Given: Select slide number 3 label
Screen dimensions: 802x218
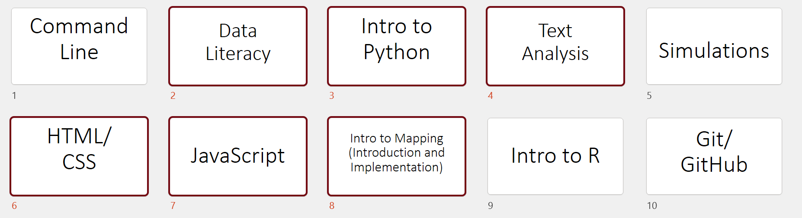Looking at the screenshot, I should 332,96.
